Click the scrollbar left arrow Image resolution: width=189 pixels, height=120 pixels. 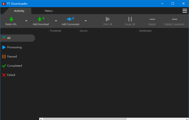(41, 119)
